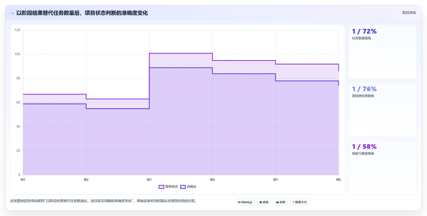Click the 60 y-axis tick label
The height and width of the screenshot is (216, 427).
click(x=18, y=102)
